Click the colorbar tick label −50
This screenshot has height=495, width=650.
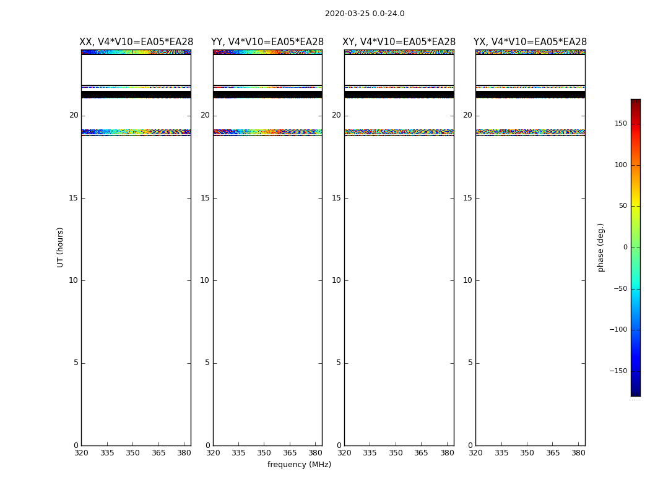(620, 288)
